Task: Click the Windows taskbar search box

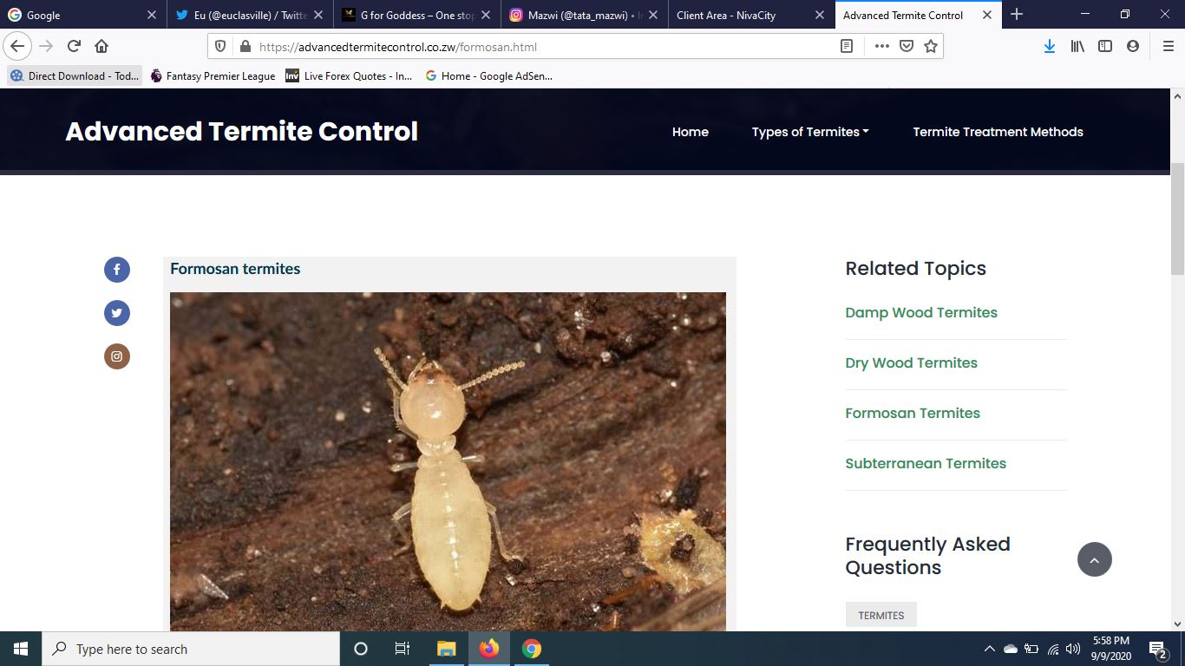Action: coord(191,649)
